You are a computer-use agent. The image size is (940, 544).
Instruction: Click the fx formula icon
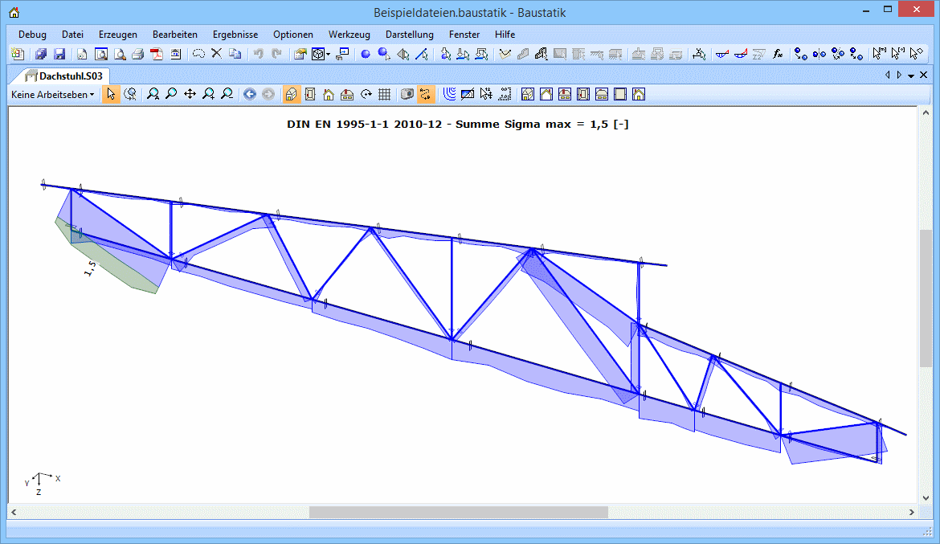pos(778,54)
